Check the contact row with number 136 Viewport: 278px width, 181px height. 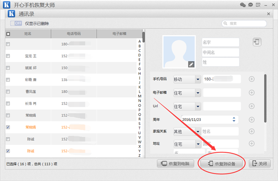[x=8, y=80]
